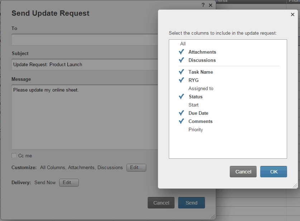
Task: Deselect the Task Name column
Action: click(181, 72)
